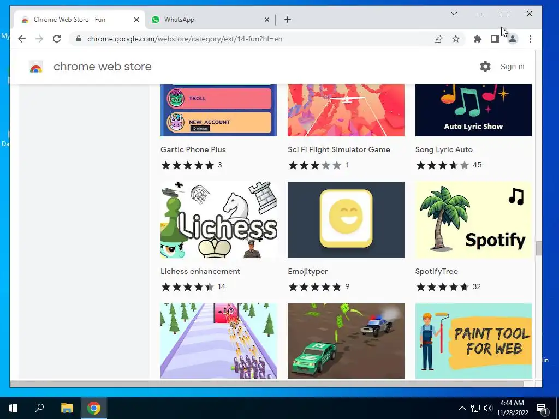Close the Chrome Web Store tab
This screenshot has width=559, height=419.
136,20
